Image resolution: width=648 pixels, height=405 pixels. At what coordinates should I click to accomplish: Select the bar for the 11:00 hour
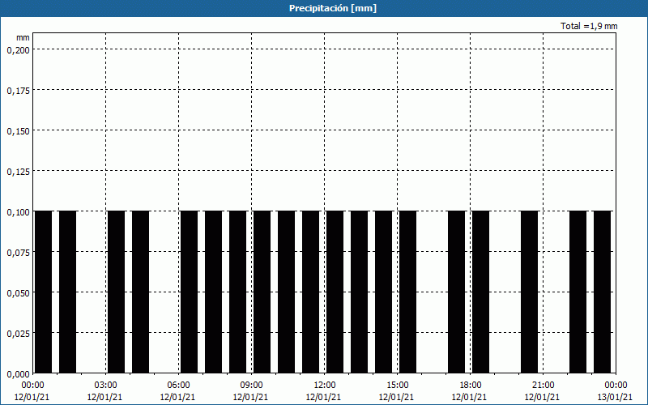point(311,292)
